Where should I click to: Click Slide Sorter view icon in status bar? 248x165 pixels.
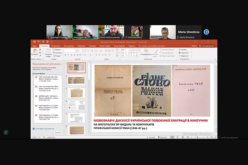[x=177, y=137]
